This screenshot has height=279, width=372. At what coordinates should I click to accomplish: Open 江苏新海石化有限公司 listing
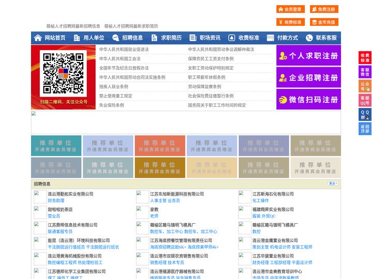[x=273, y=194]
